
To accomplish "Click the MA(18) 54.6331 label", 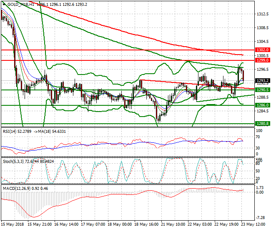I will [52, 132].
